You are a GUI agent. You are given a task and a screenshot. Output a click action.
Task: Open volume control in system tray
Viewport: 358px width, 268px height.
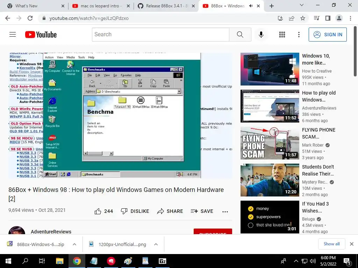(313, 261)
